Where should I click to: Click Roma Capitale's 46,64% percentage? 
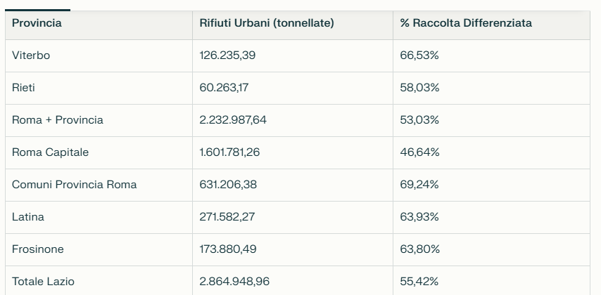click(419, 152)
